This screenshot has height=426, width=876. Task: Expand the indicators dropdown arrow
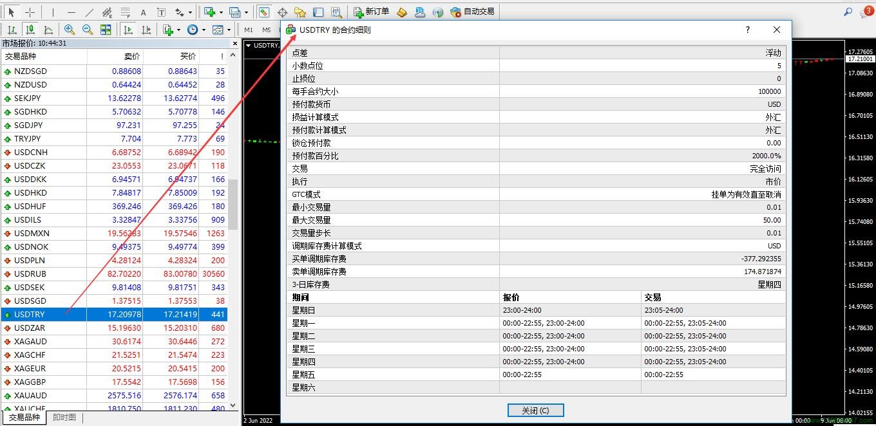click(x=180, y=30)
